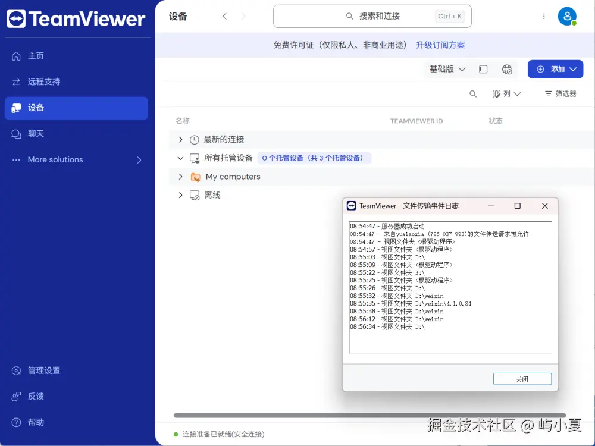This screenshot has height=446, width=595.
Task: Follow the 升级订阅方案 upgrade link
Action: 440,45
